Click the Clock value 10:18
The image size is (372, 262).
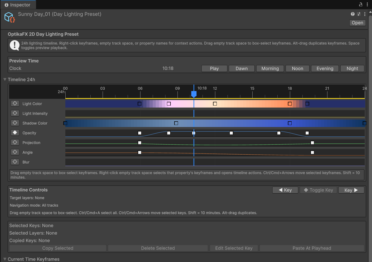168,68
